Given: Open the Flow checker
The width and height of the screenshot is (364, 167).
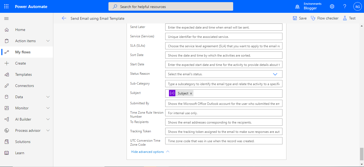Looking at the screenshot, I should tap(325, 18).
